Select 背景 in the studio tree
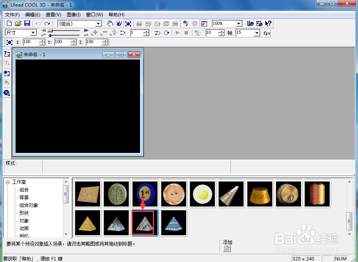The width and height of the screenshot is (358, 262). point(24,197)
